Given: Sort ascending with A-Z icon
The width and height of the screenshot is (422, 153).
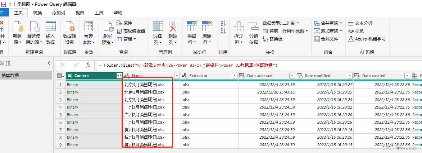Looking at the screenshot, I should tap(223, 23).
